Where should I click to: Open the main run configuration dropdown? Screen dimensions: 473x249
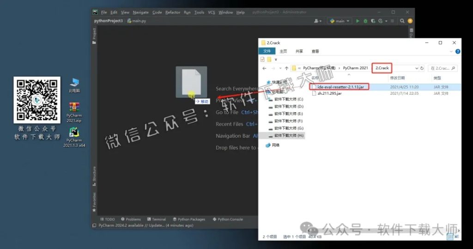pyautogui.click(x=340, y=21)
